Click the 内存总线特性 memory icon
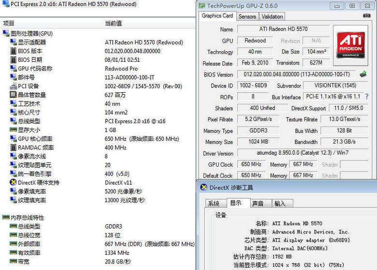Image resolution: width=377 pixels, height=270 pixels. (6, 217)
